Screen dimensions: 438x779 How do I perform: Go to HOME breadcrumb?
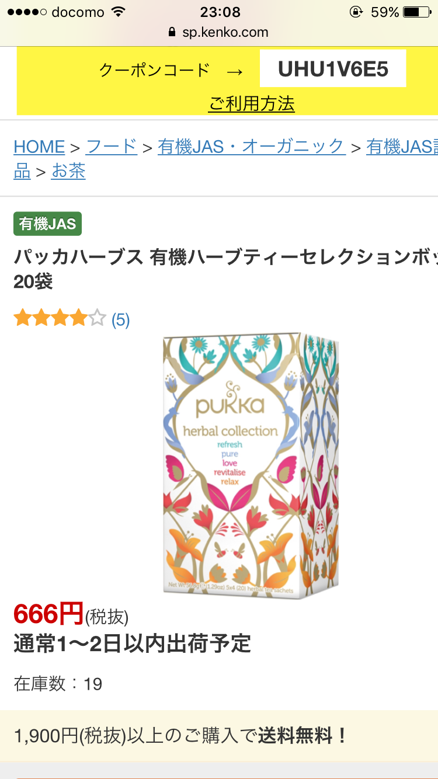[x=39, y=147]
